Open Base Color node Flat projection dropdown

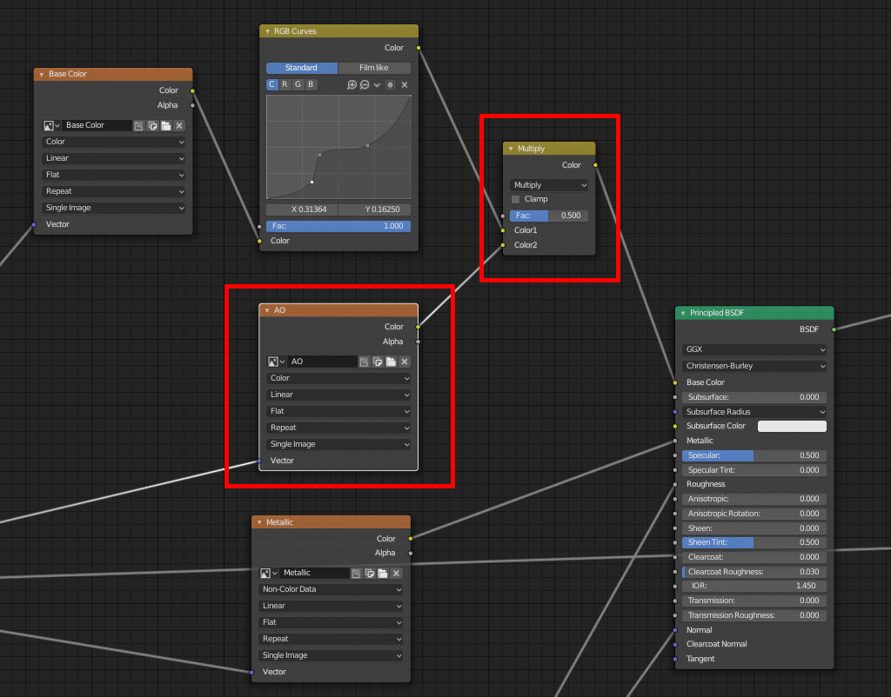click(114, 175)
